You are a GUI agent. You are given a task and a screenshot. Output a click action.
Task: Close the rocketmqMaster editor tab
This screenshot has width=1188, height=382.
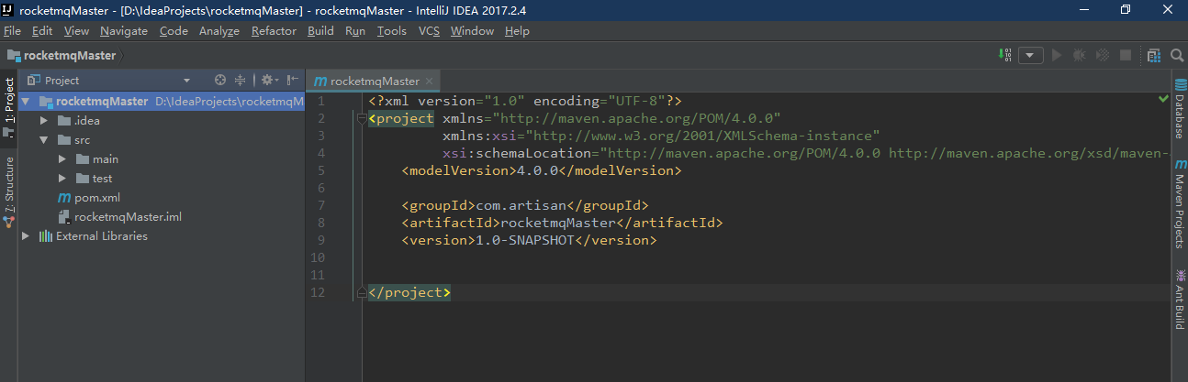tap(431, 81)
